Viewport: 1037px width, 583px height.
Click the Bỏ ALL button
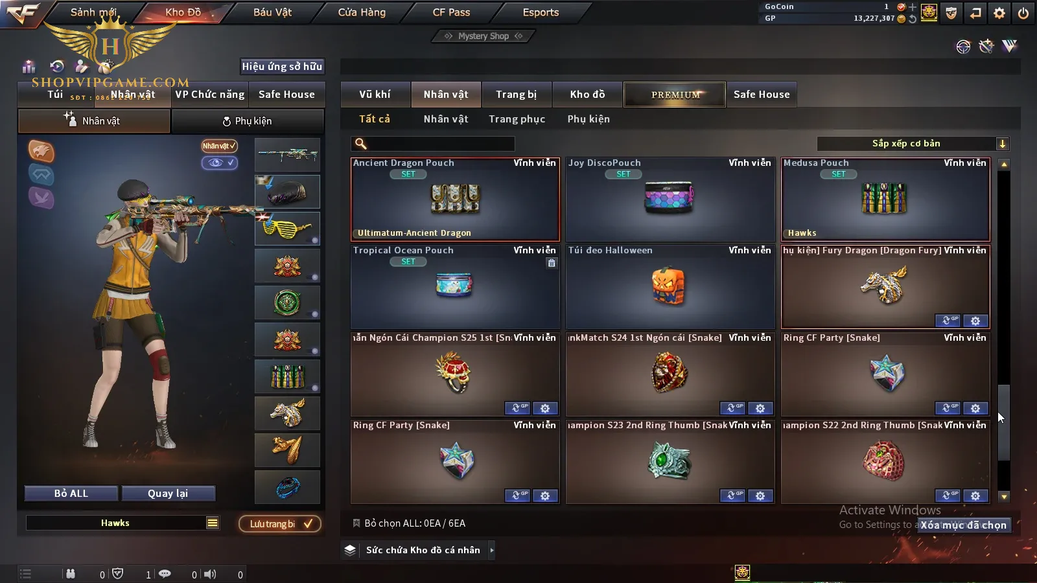click(71, 494)
